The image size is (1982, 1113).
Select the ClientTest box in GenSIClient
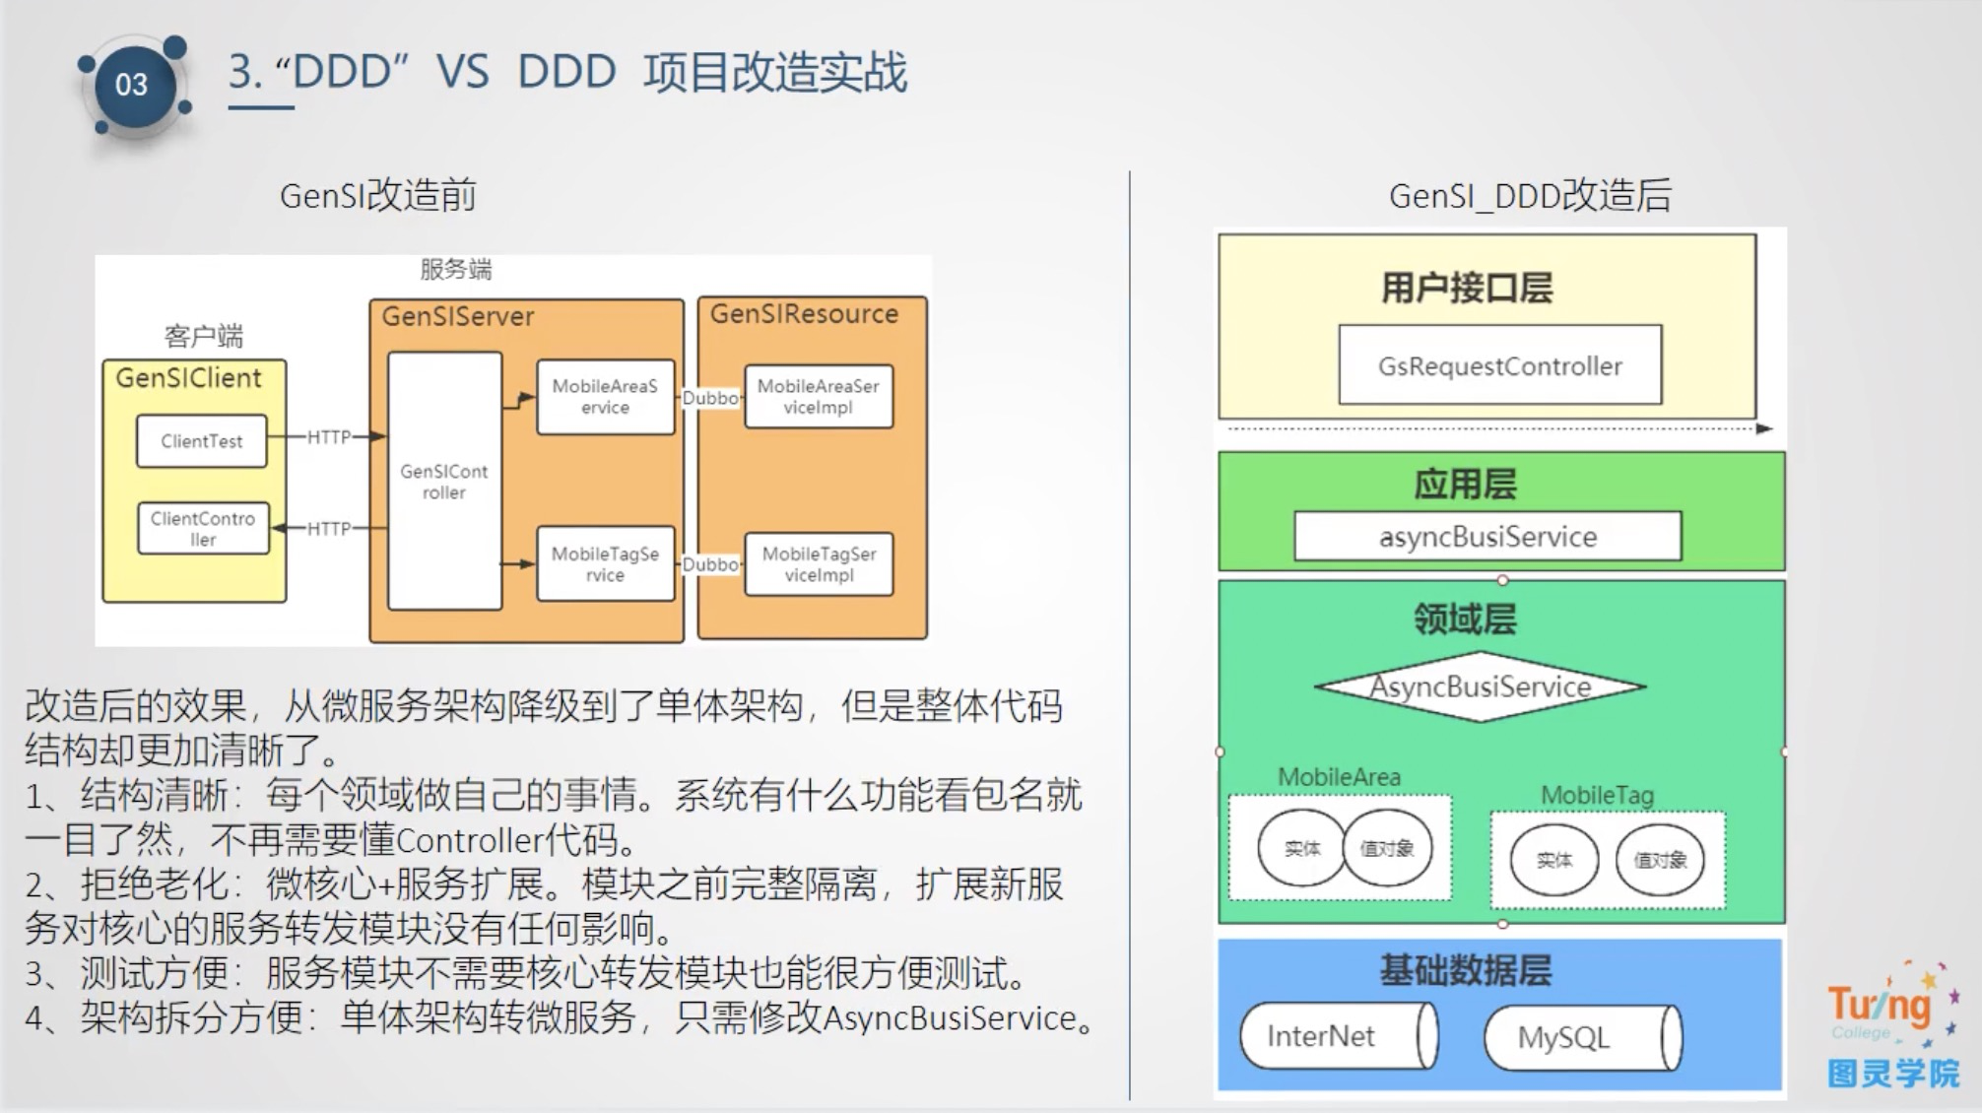pos(202,441)
